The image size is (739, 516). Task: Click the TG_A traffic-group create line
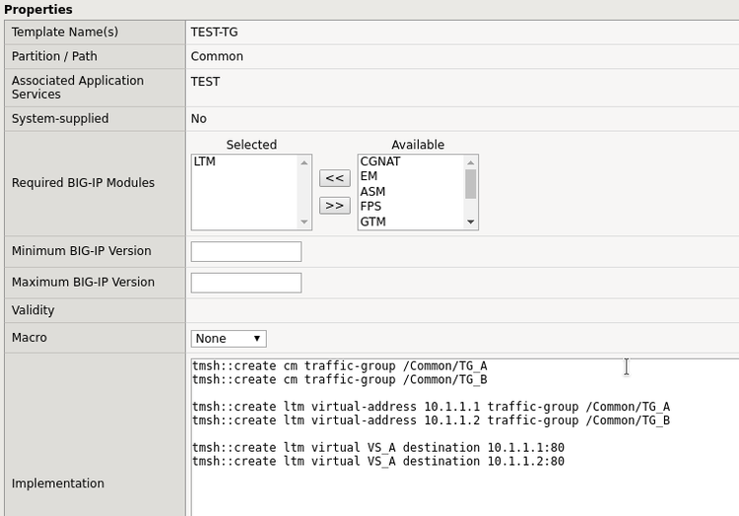pos(339,365)
